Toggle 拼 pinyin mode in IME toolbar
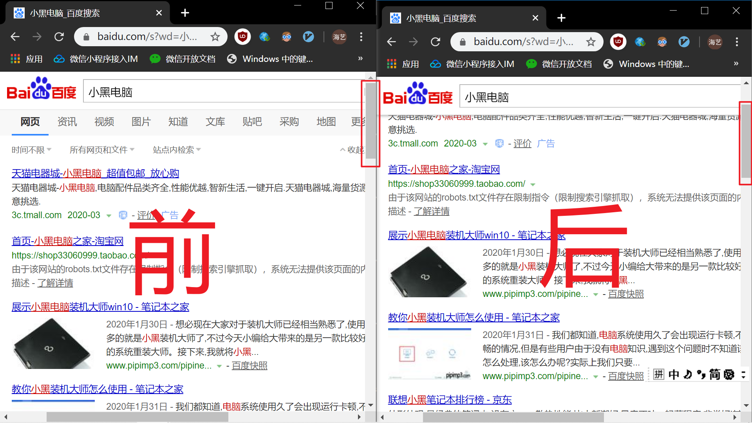The image size is (752, 423). tap(659, 375)
